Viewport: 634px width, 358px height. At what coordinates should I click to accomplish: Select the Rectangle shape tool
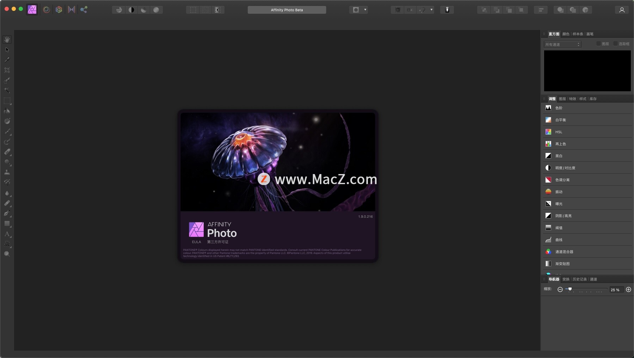(x=7, y=224)
